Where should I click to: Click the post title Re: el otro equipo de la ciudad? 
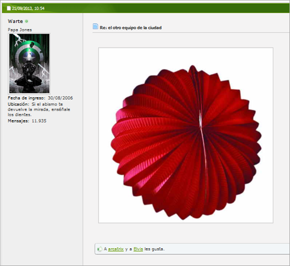[x=131, y=27]
